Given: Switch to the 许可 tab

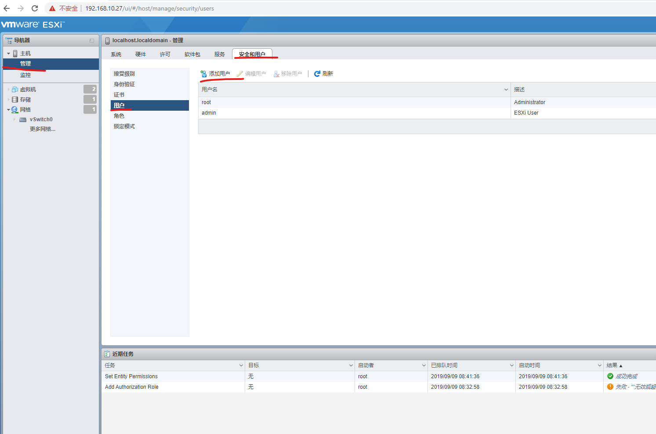Looking at the screenshot, I should pos(165,54).
